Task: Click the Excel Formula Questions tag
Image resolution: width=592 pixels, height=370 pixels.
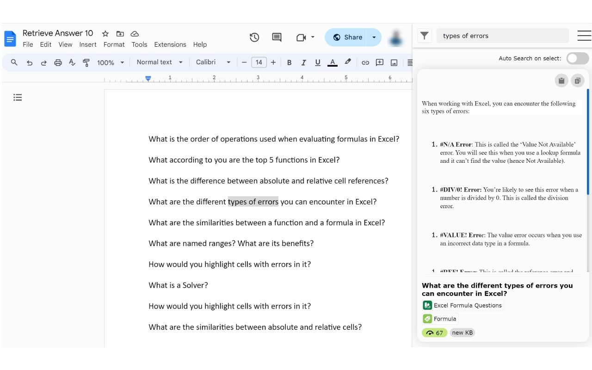Action: point(462,305)
